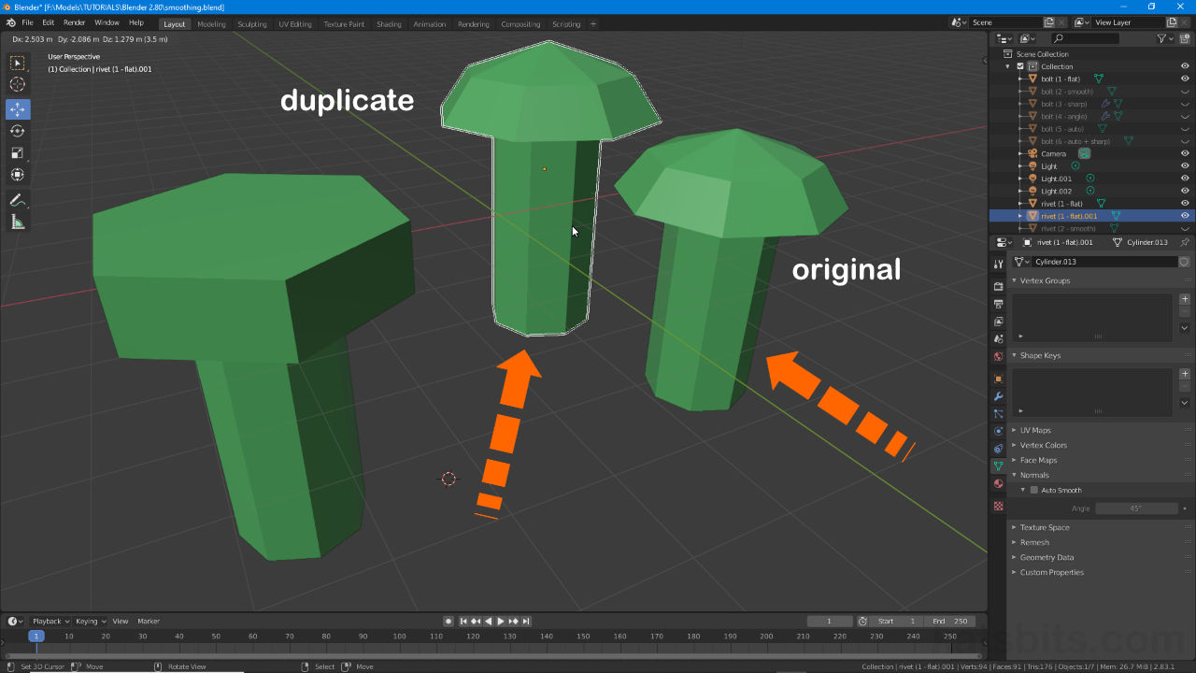Select the Cursor tool in the toolbar

(x=18, y=84)
